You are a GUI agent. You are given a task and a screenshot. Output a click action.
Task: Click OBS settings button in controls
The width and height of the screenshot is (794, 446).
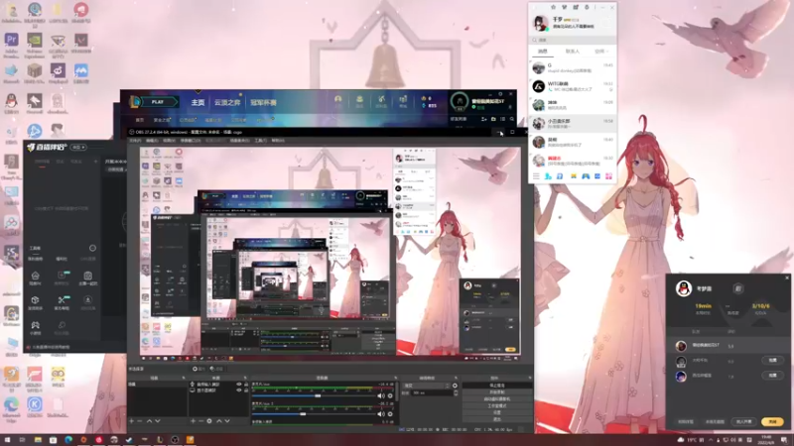[497, 412]
